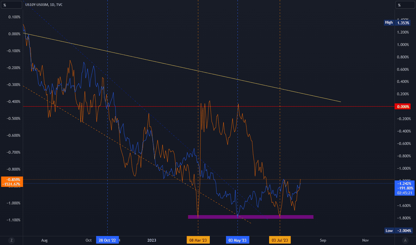Click the orange -0.859% price tag
Image resolution: width=416 pixels, height=245 pixels.
(x=12, y=180)
